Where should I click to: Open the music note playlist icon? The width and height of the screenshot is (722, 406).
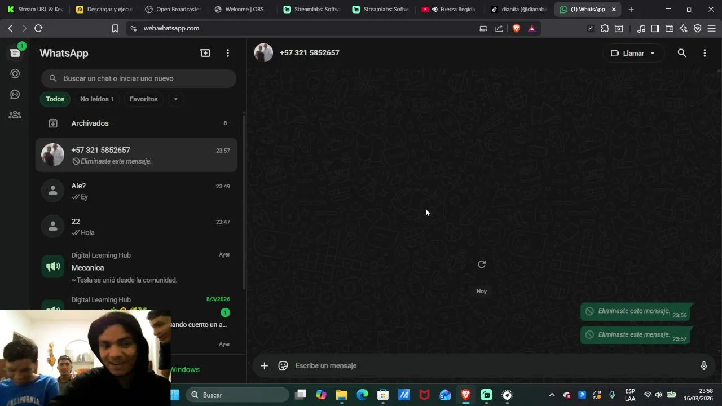click(x=641, y=28)
